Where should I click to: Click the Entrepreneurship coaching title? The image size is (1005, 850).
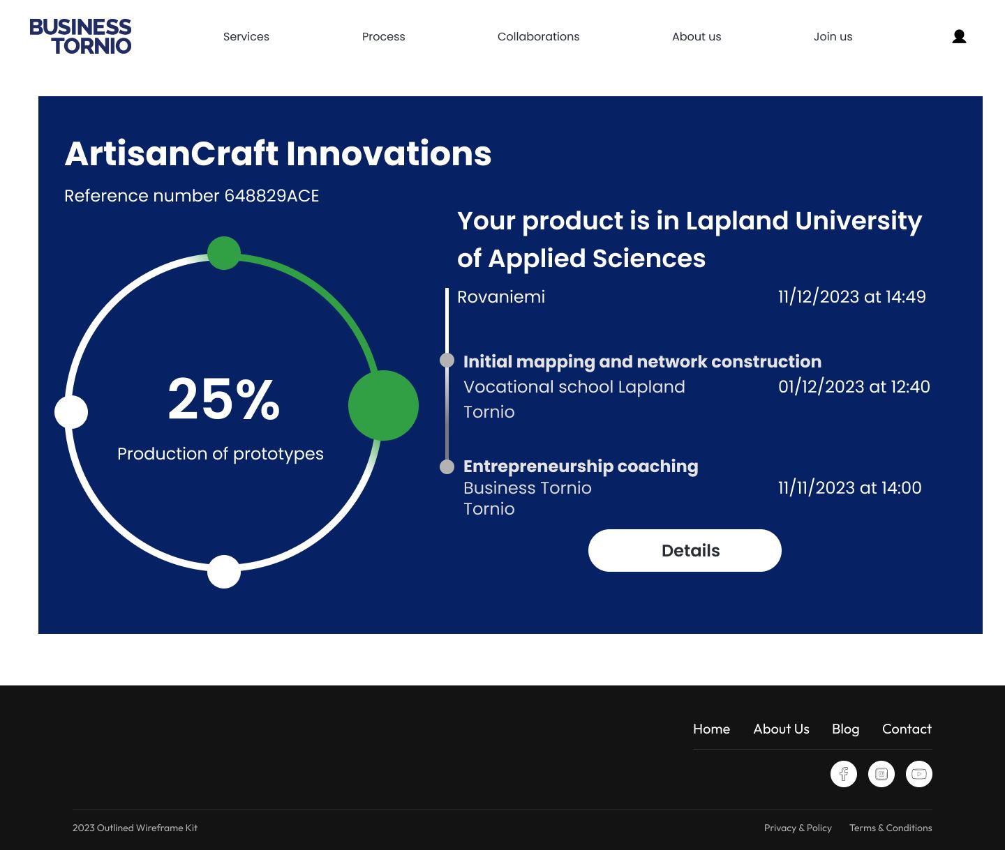pyautogui.click(x=581, y=466)
